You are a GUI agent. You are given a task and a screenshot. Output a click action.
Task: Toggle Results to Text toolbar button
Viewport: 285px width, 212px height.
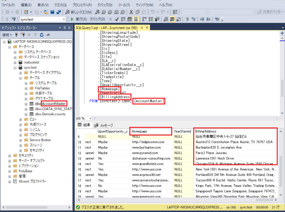(x=166, y=19)
